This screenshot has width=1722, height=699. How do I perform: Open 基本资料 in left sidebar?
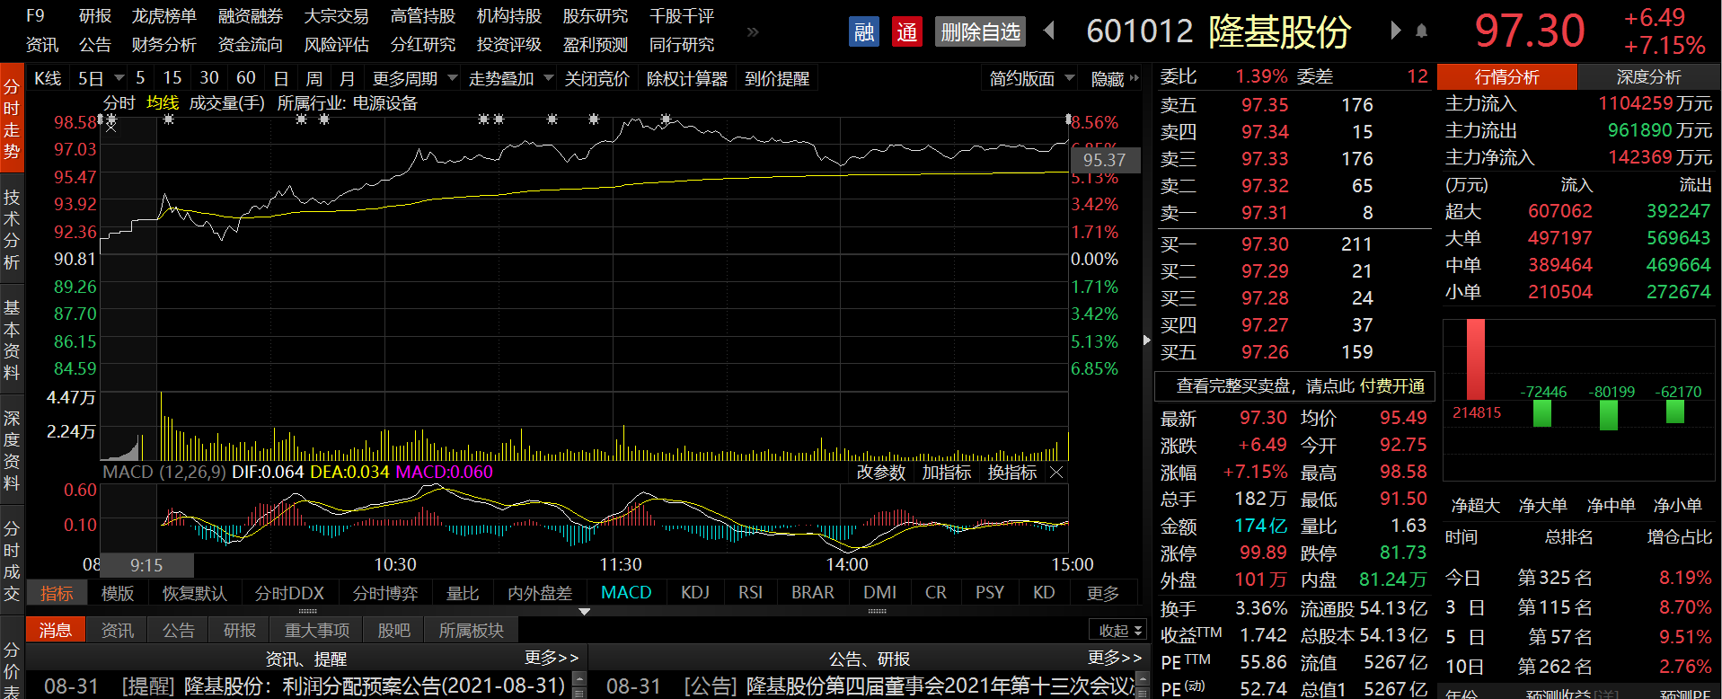[x=12, y=340]
